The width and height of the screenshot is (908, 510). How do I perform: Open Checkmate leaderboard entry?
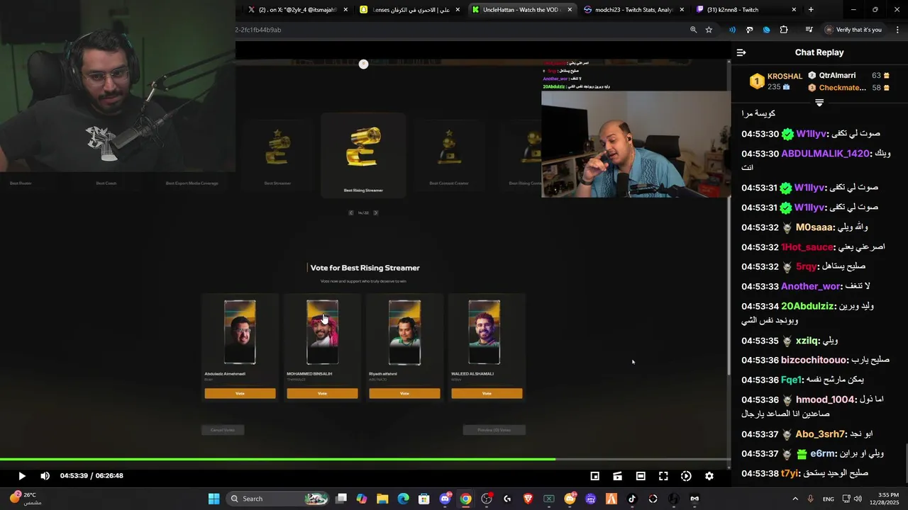coord(848,88)
